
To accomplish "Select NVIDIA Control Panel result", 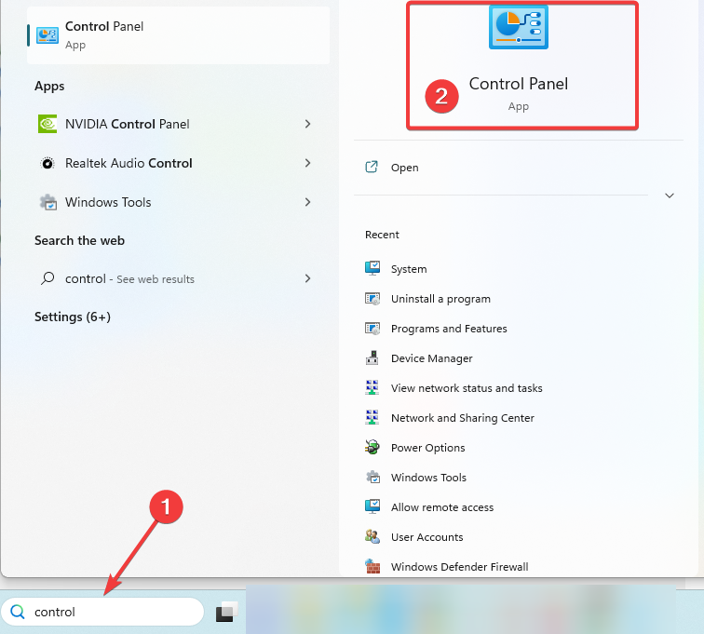I will tap(178, 124).
